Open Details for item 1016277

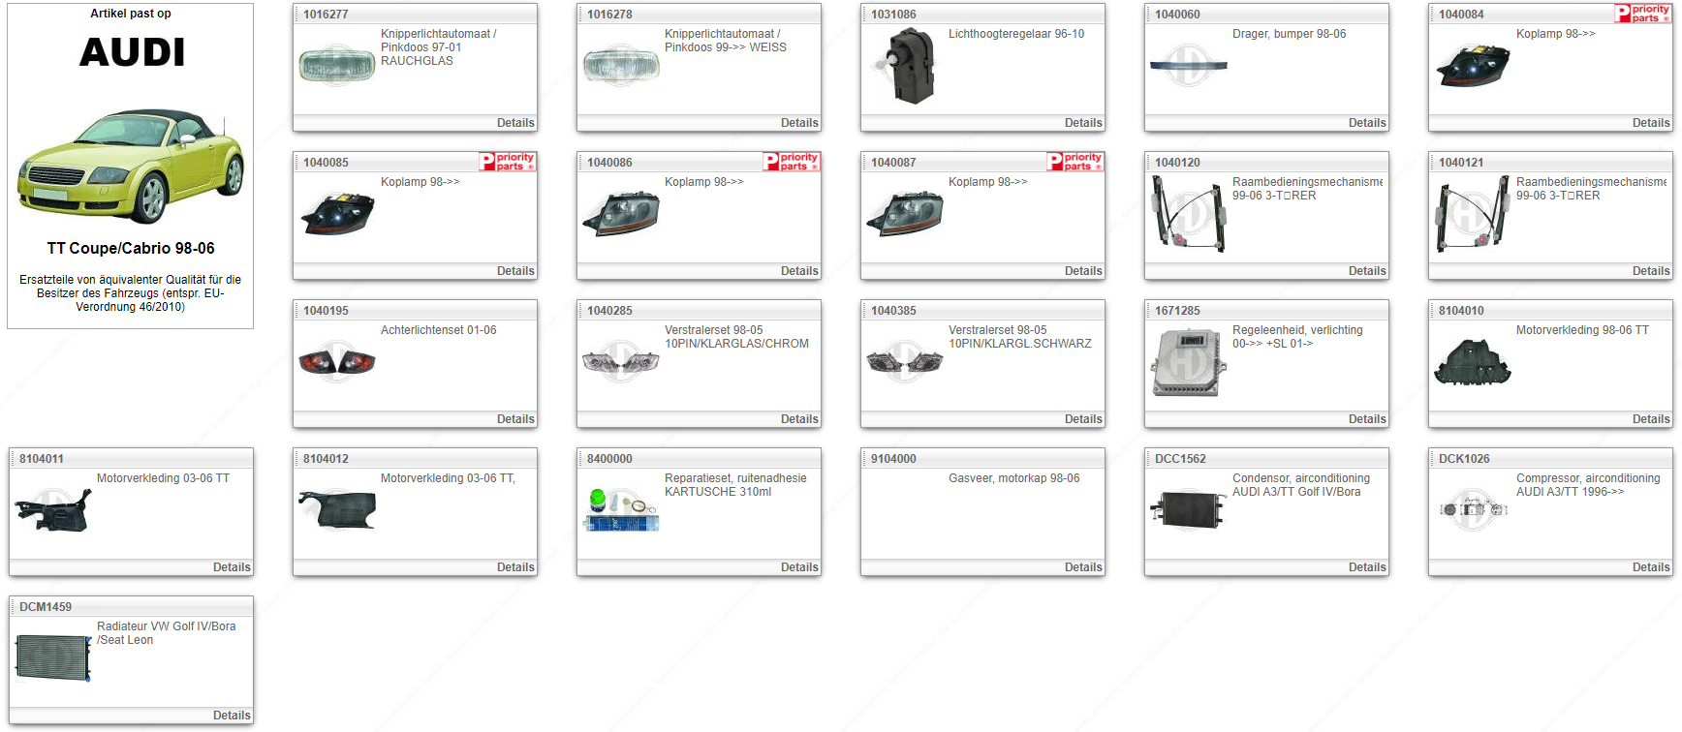click(x=515, y=123)
